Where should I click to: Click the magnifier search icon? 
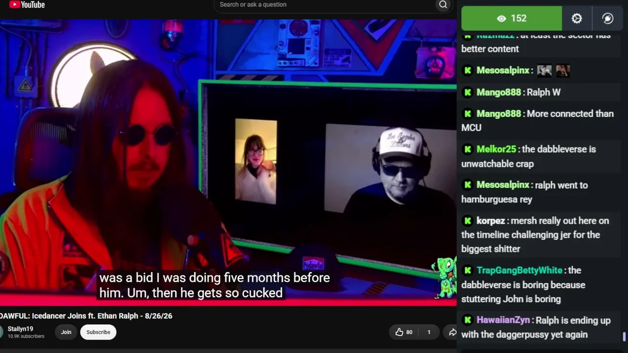coord(443,4)
